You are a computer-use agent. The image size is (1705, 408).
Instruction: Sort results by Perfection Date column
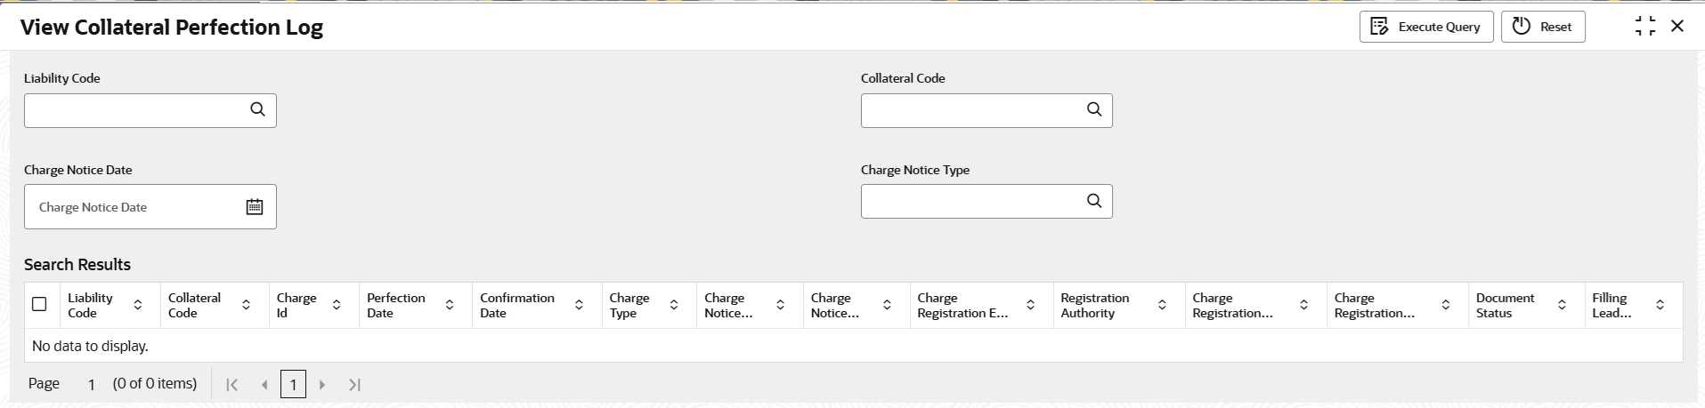coord(450,305)
